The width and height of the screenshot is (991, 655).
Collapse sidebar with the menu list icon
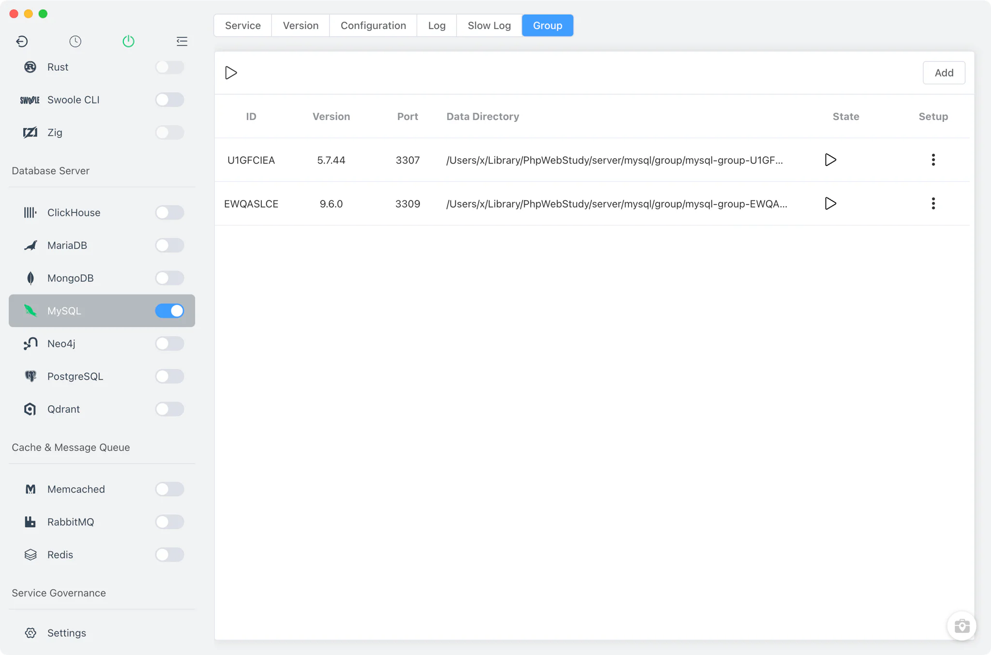pos(182,41)
